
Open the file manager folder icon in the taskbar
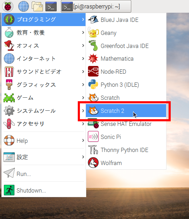(x=37, y=6)
